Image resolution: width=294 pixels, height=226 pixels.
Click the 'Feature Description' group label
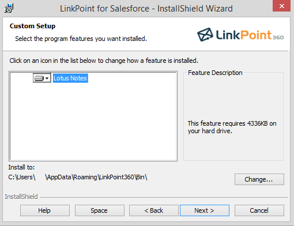point(215,73)
